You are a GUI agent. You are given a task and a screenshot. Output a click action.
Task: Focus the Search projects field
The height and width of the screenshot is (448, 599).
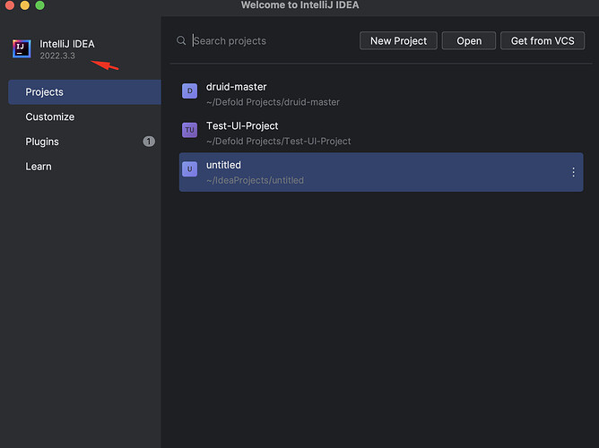(x=269, y=40)
